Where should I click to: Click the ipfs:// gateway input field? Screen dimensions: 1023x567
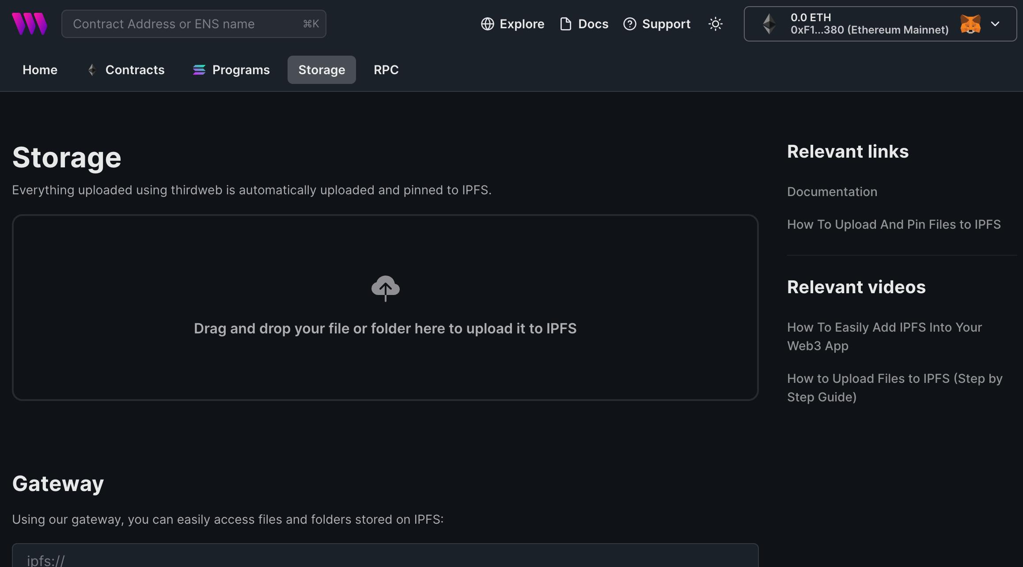point(384,558)
